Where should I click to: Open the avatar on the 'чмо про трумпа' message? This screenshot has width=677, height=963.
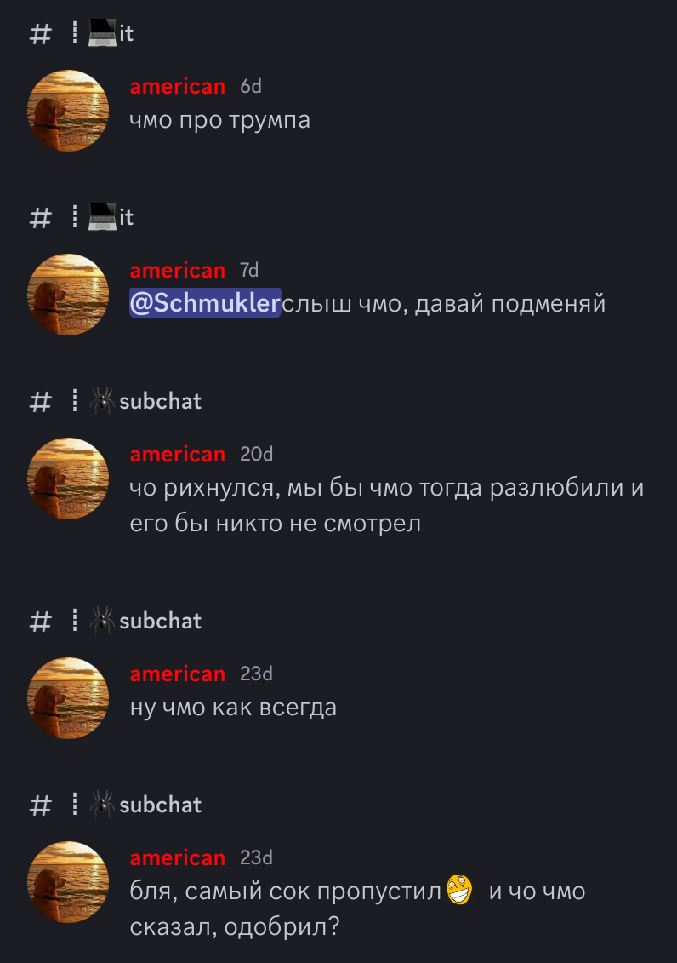68,111
